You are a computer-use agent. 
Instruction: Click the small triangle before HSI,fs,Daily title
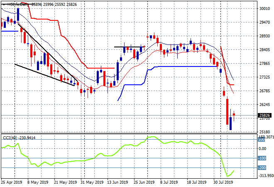(x=4, y=5)
